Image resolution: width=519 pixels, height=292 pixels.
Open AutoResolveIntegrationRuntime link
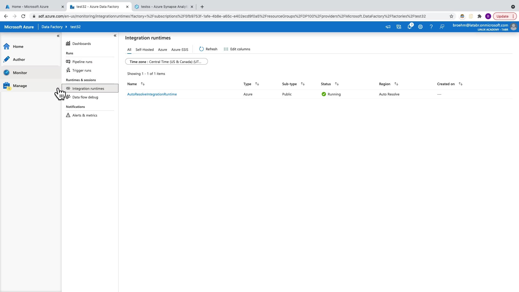[152, 94]
